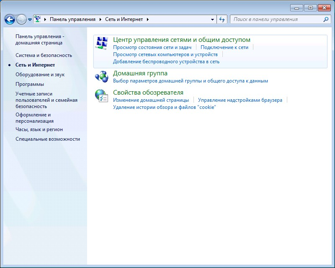
Task: Click the Back arrow navigation button
Action: click(x=10, y=19)
